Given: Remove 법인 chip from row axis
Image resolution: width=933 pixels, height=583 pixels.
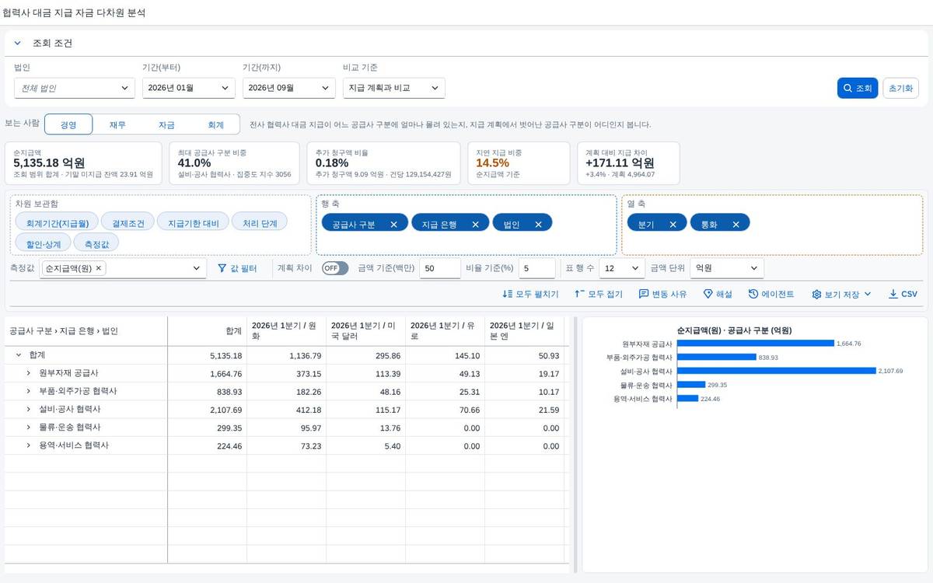Looking at the screenshot, I should pos(538,225).
